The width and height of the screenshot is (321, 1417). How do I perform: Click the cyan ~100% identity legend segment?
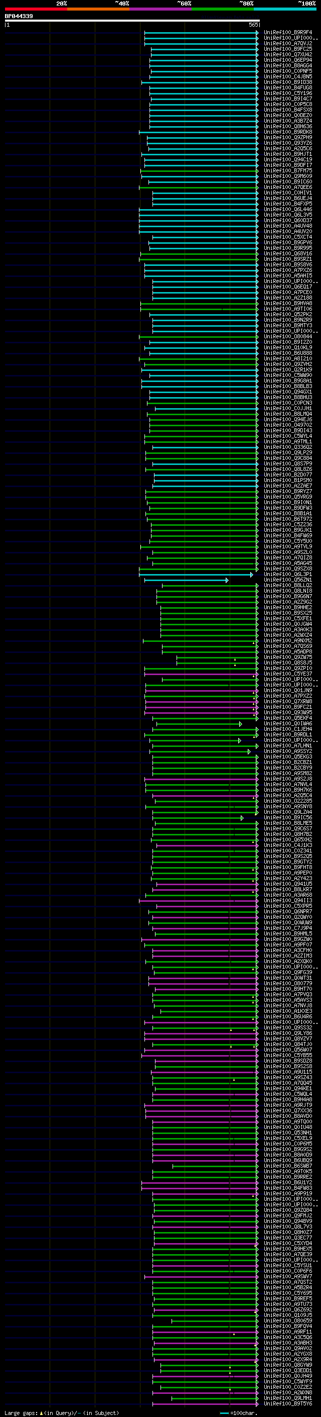pyautogui.click(x=285, y=9)
